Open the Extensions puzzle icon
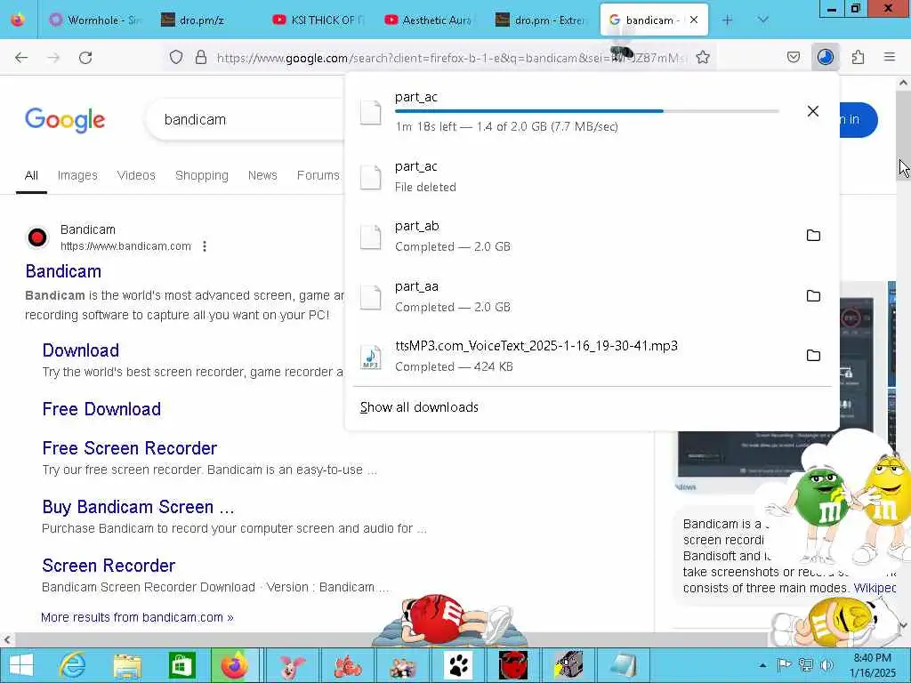The width and height of the screenshot is (911, 683). (x=858, y=57)
